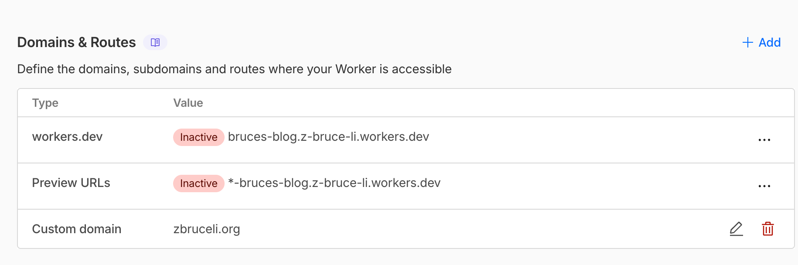This screenshot has height=265, width=798.
Task: Click the Add link
Action: pyautogui.click(x=769, y=42)
